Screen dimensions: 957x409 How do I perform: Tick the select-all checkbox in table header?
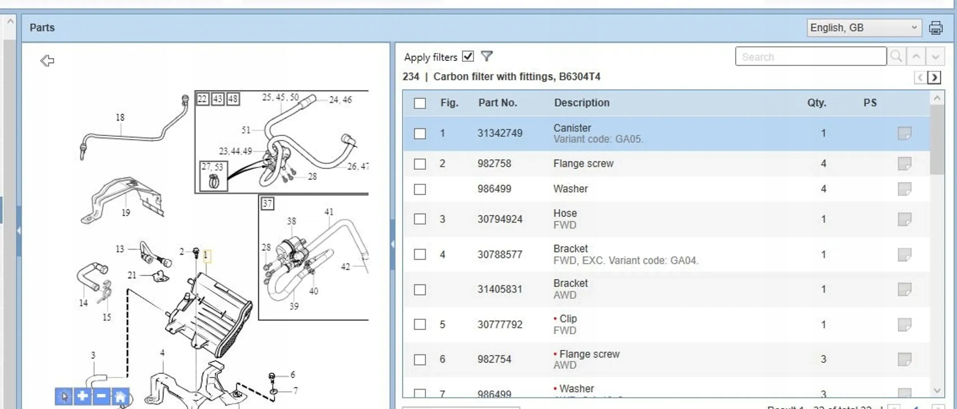click(x=420, y=103)
